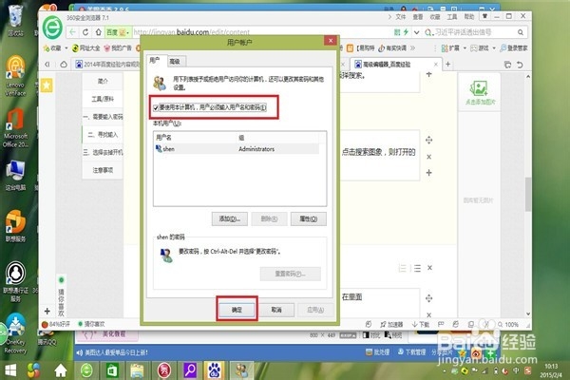Click the browser back arrow
This screenshot has width=570, height=380.
pyautogui.click(x=72, y=32)
